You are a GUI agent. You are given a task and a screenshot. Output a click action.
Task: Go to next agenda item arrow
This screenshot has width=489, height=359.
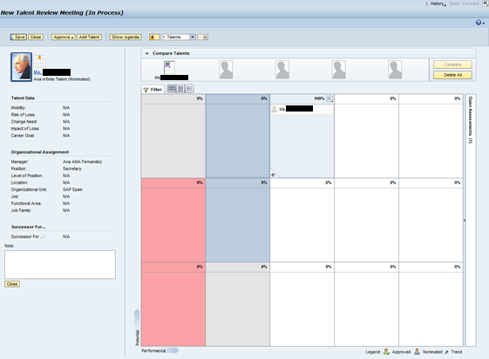pyautogui.click(x=203, y=37)
